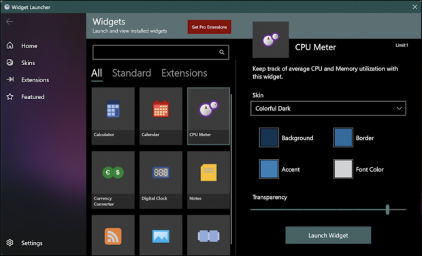Click the Transparency slider handle
Screen dimensions: 422x256
387,210
